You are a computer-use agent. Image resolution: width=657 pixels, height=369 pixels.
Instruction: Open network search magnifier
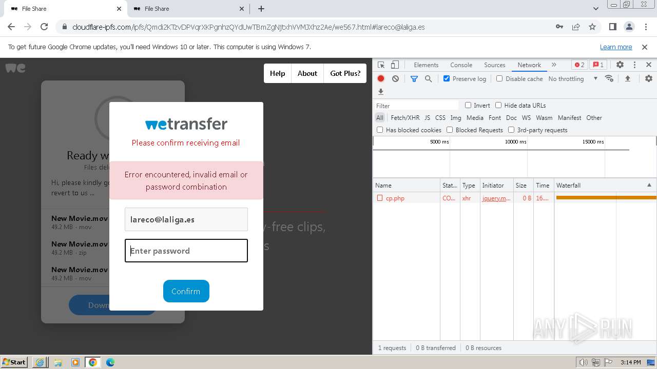click(428, 78)
